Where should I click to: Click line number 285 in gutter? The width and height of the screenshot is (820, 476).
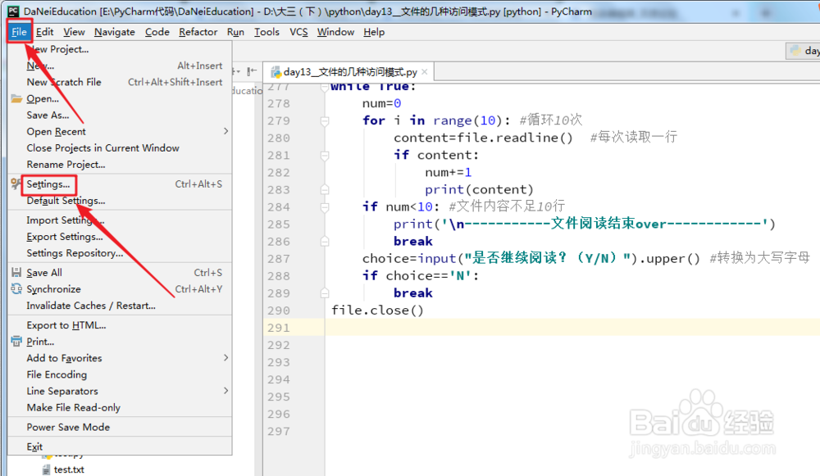click(x=278, y=224)
